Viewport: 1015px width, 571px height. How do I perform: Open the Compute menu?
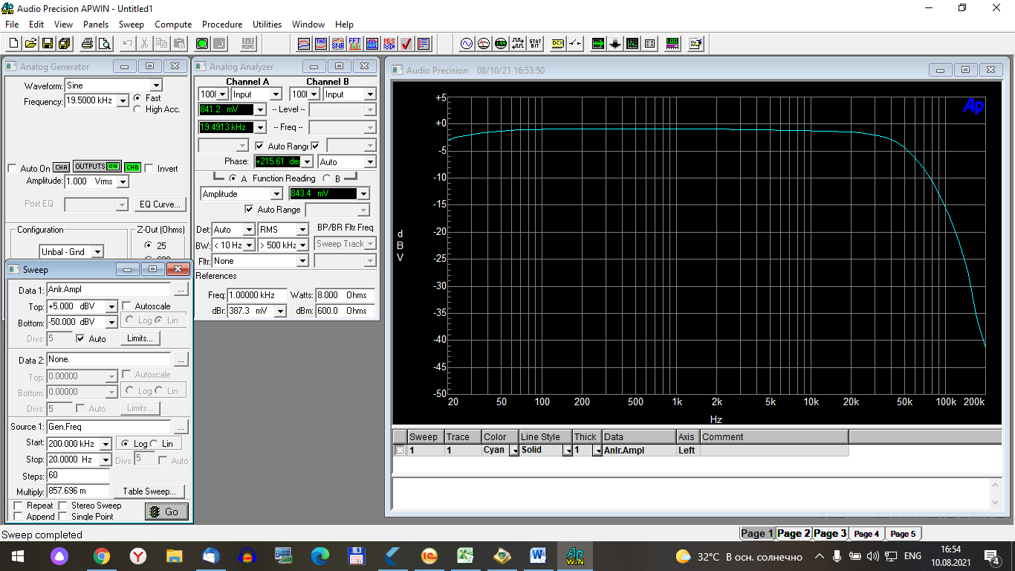pyautogui.click(x=173, y=25)
